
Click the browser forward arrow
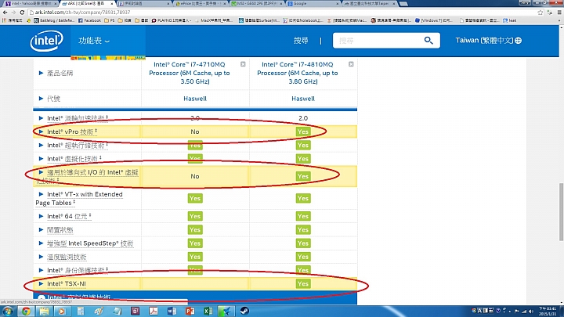[13, 13]
